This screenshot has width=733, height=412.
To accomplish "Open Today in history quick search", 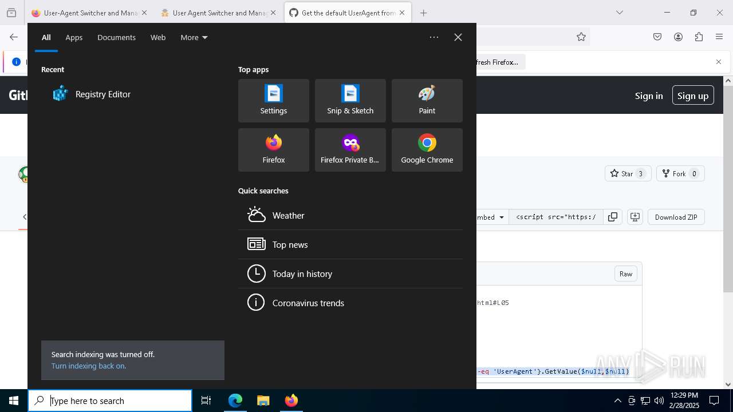I will tap(350, 274).
